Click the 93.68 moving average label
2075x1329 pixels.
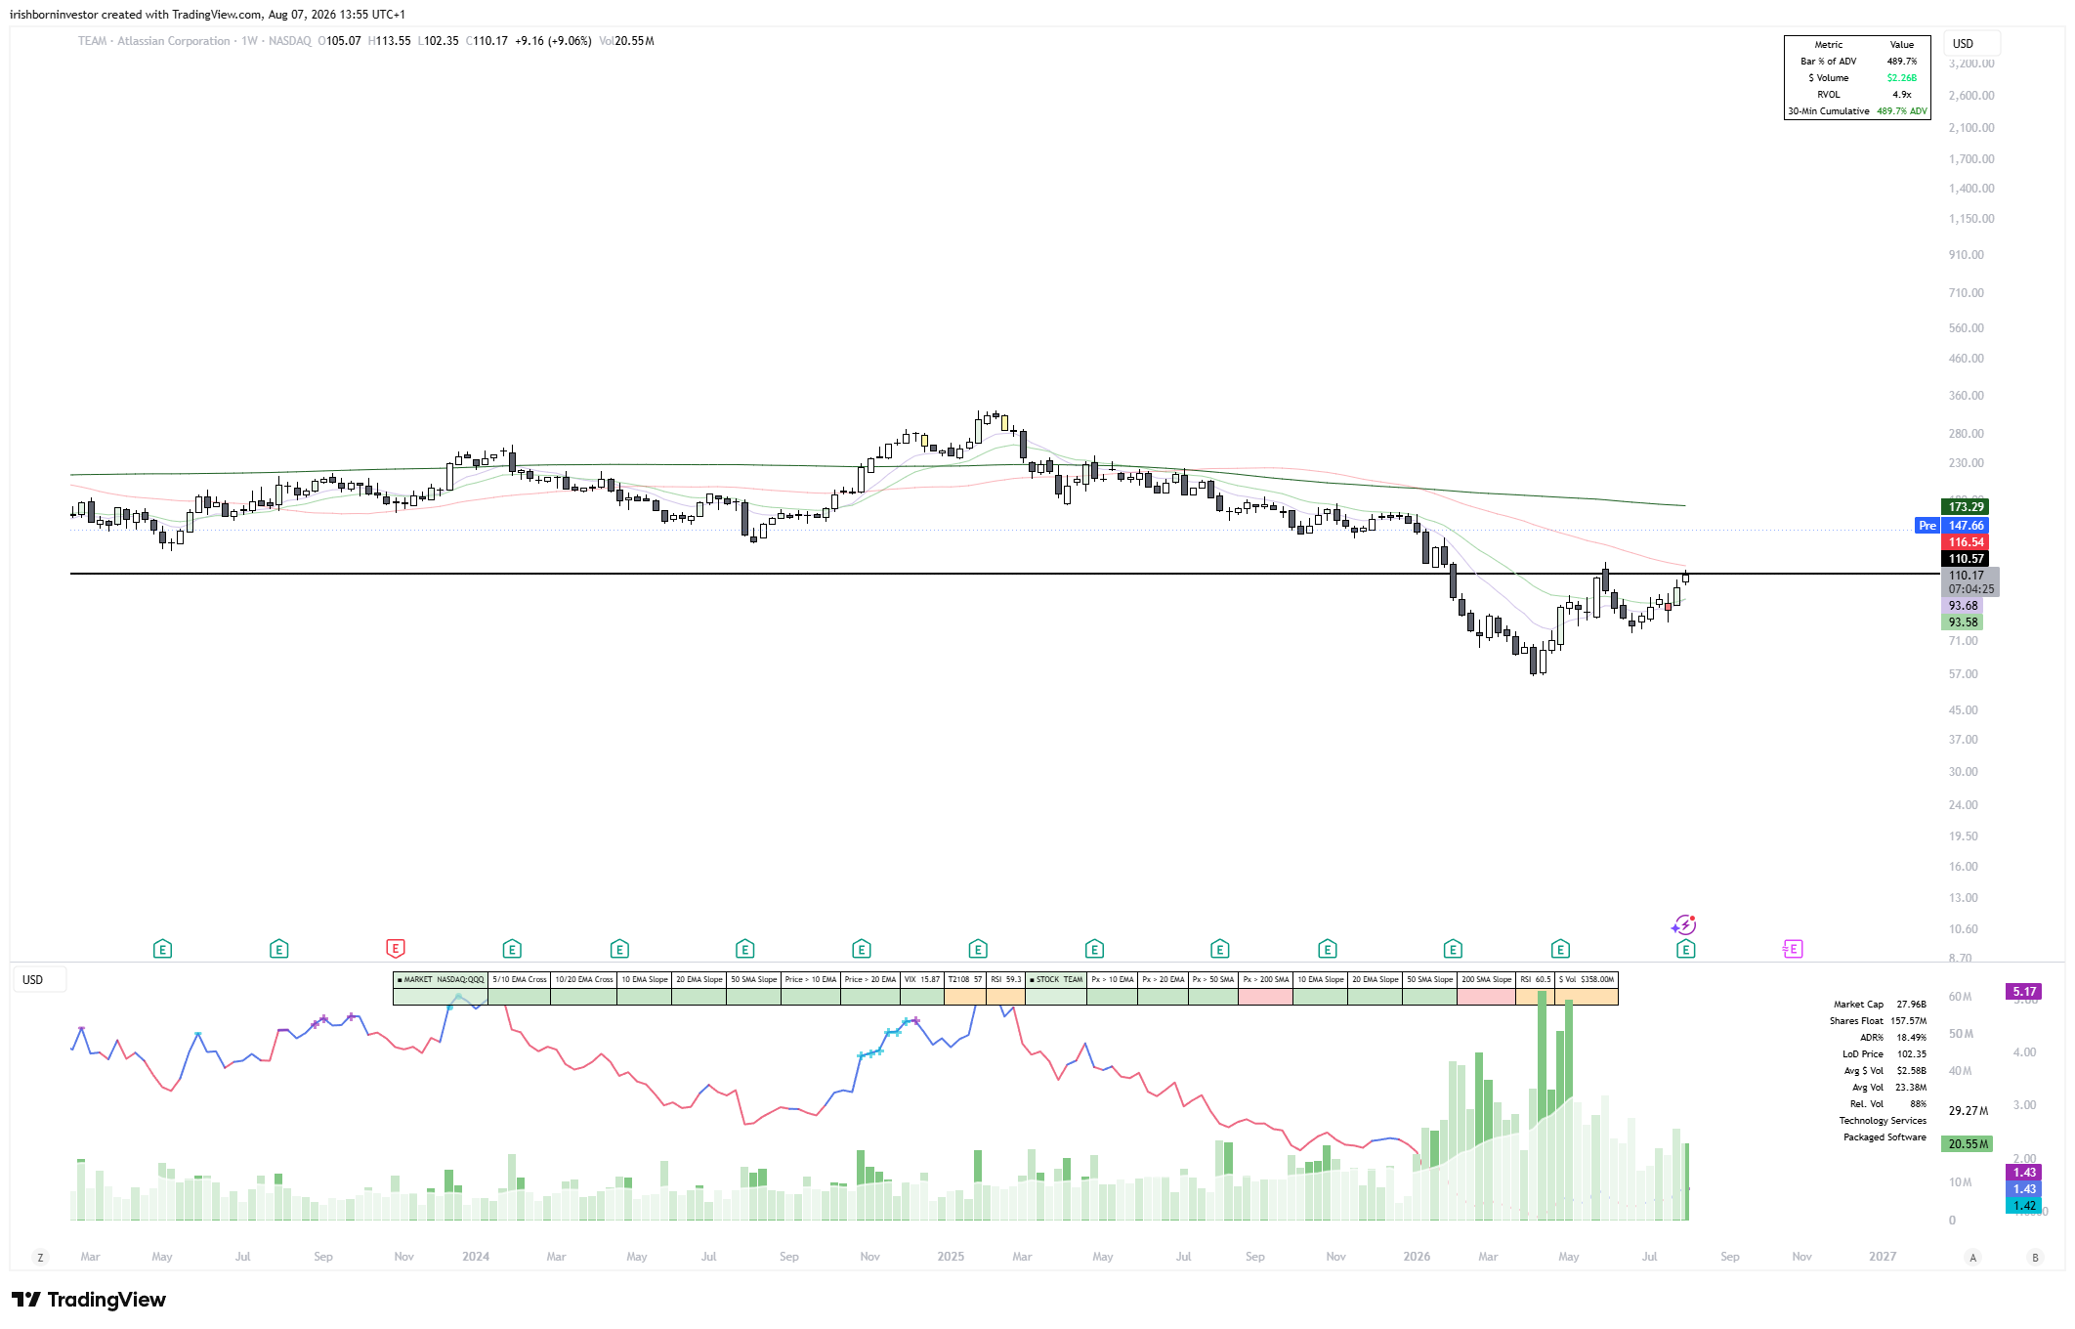point(1963,606)
